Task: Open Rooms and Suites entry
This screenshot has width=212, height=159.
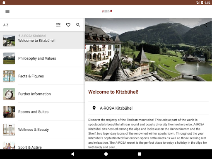Action: click(x=42, y=112)
